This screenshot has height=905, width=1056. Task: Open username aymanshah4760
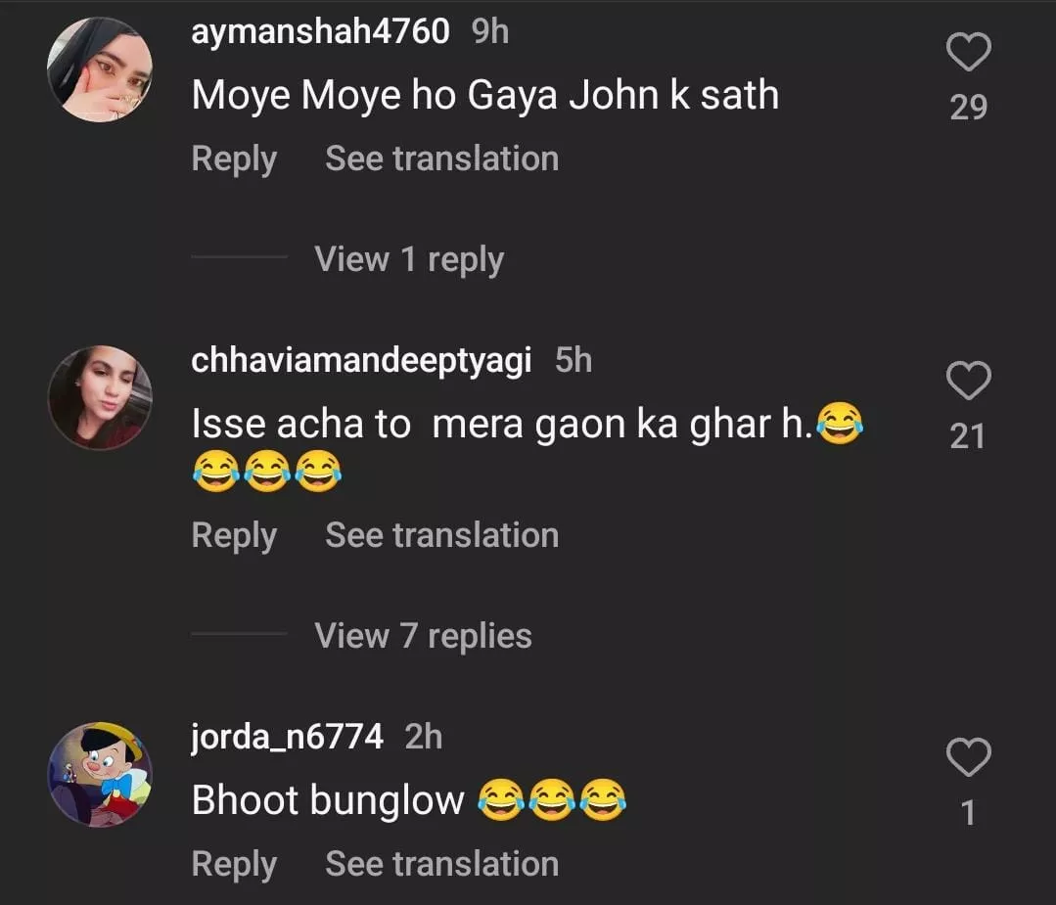click(x=320, y=31)
